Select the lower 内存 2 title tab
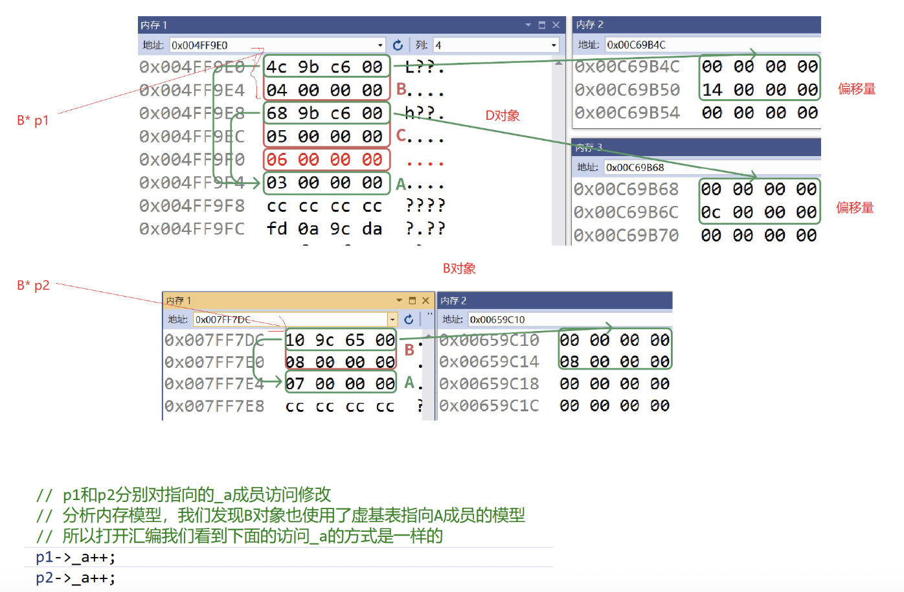 tap(453, 301)
